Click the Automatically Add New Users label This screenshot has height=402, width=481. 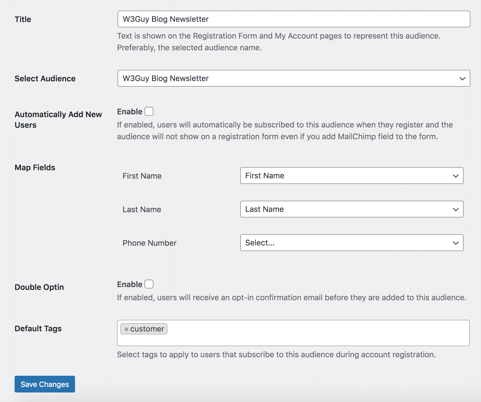pyautogui.click(x=58, y=120)
